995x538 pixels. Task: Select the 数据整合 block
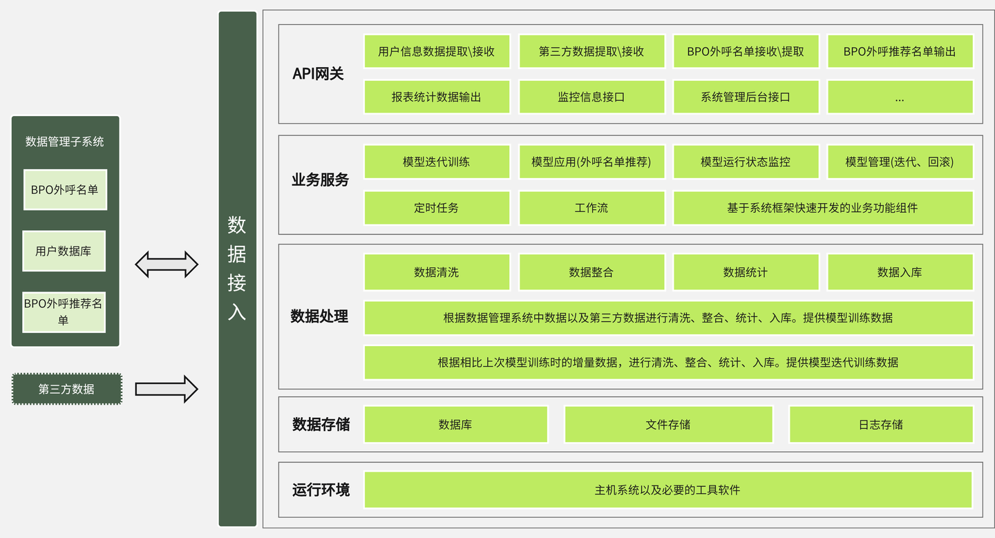click(591, 271)
